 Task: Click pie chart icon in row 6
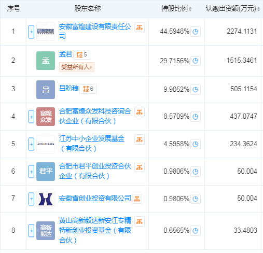(x=196, y=172)
